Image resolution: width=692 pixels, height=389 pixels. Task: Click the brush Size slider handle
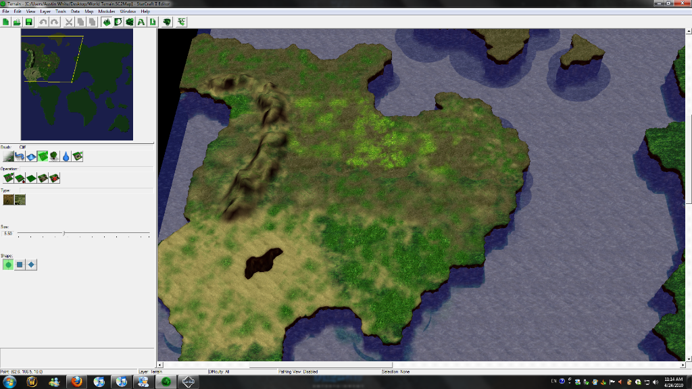[x=64, y=233]
